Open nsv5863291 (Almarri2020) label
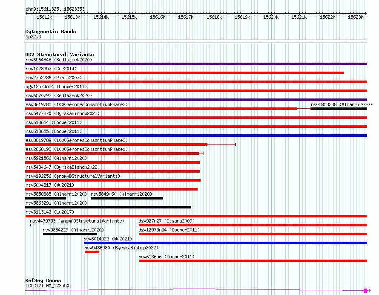Image resolution: width=379 pixels, height=295 pixels. (56, 203)
